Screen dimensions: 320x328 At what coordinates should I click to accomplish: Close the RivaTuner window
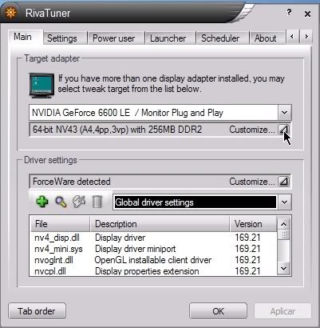click(307, 14)
